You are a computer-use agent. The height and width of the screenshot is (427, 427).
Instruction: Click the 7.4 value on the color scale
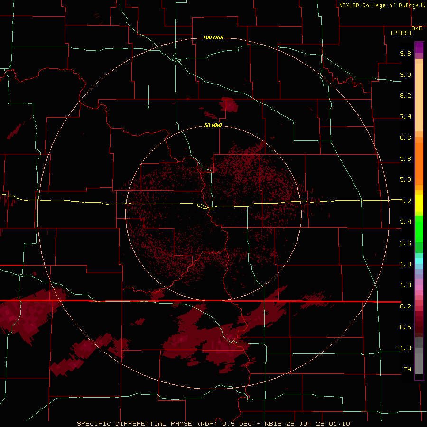[x=406, y=117]
